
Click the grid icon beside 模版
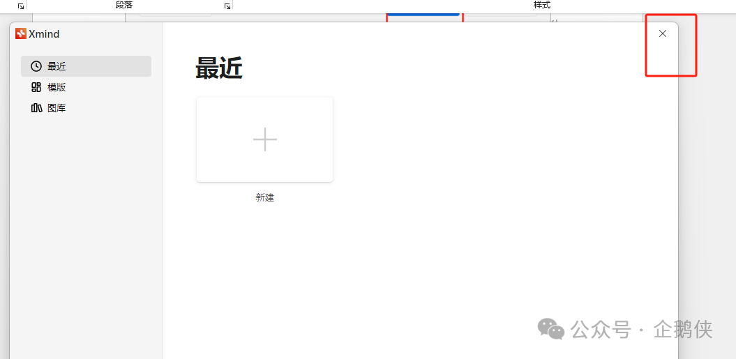[x=36, y=87]
